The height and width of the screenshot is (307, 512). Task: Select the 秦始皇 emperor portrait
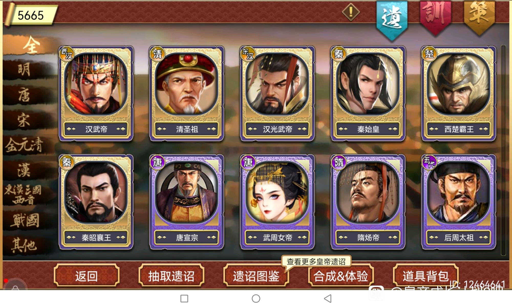coord(368,84)
